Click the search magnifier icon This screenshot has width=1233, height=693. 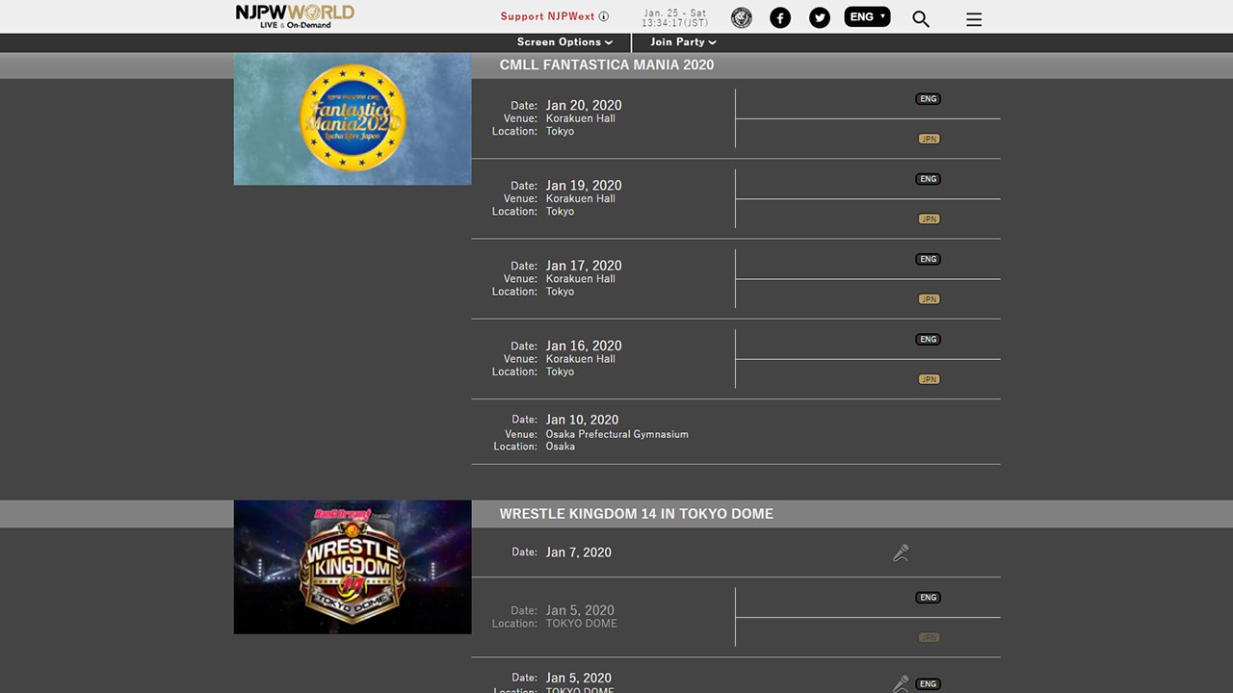[921, 18]
